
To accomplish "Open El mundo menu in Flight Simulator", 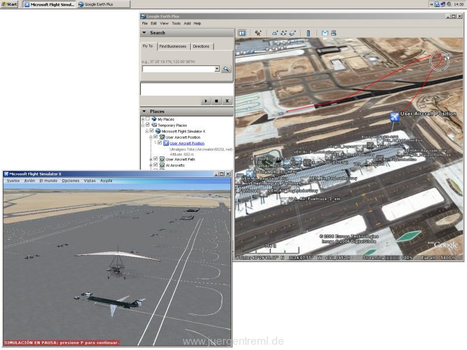I will [48, 181].
